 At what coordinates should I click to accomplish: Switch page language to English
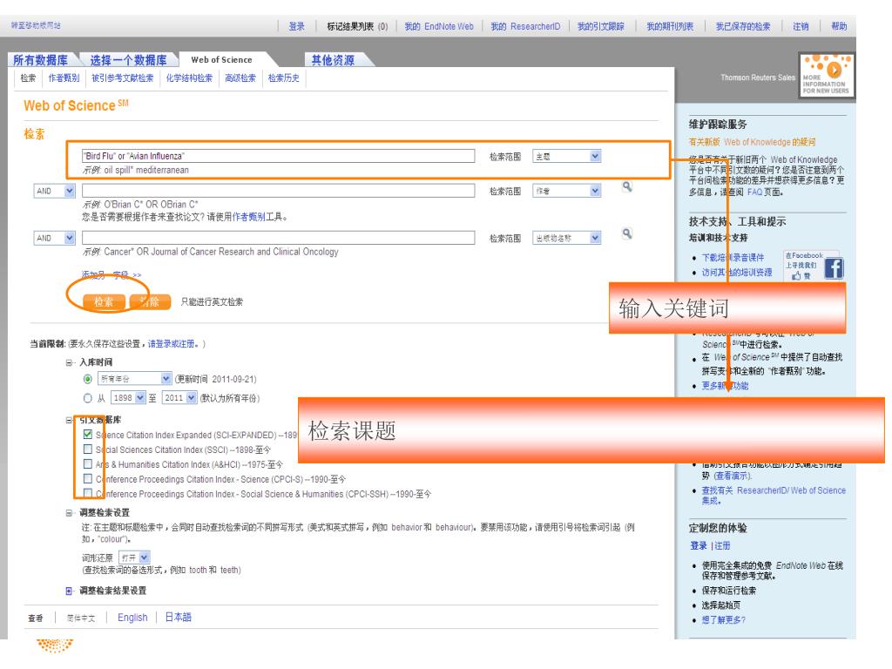(x=132, y=618)
